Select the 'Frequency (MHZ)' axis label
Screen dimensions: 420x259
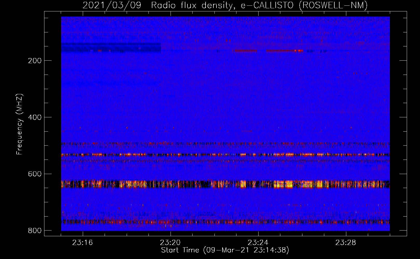pos(19,124)
